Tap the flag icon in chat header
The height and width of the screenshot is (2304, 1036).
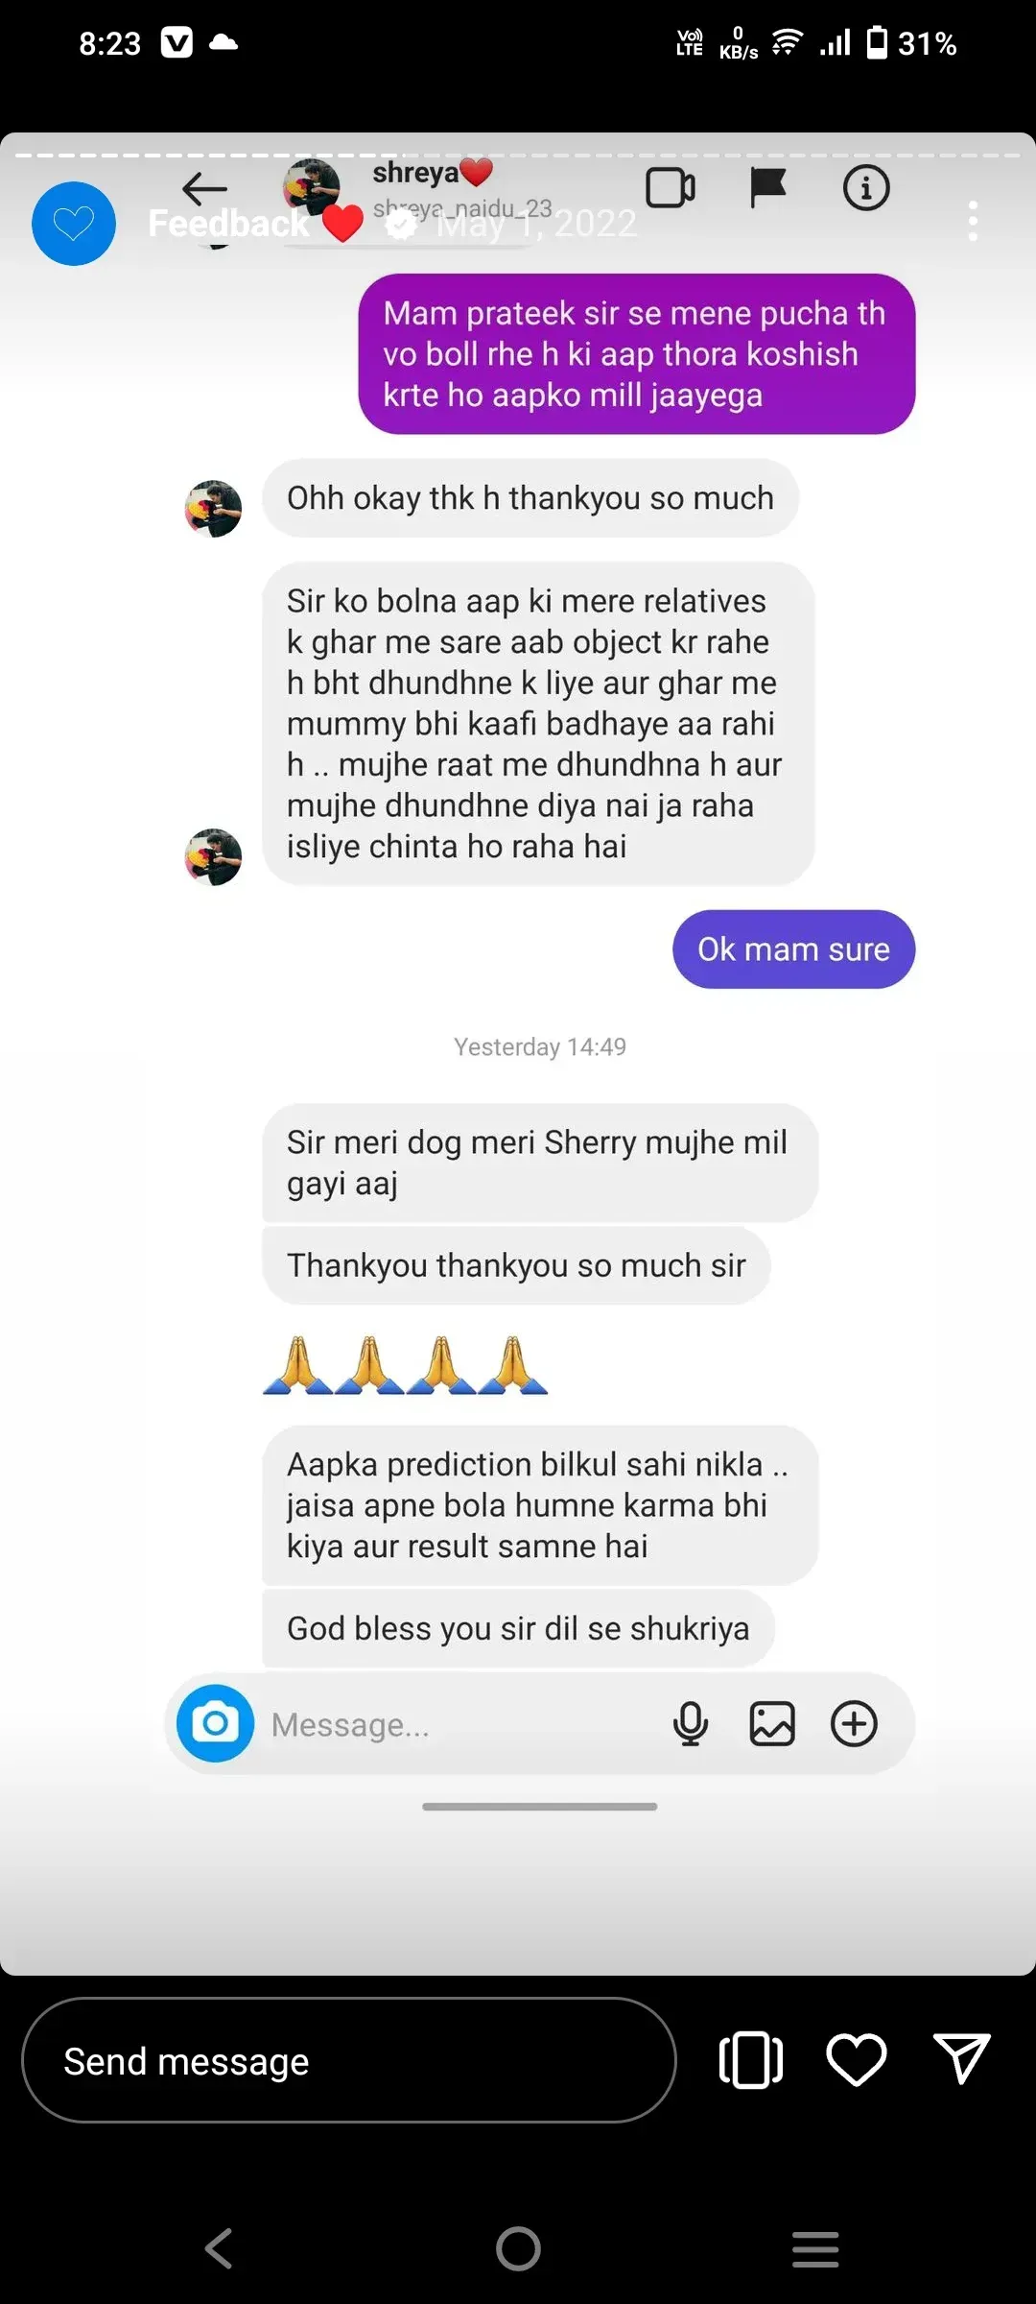pos(767,188)
